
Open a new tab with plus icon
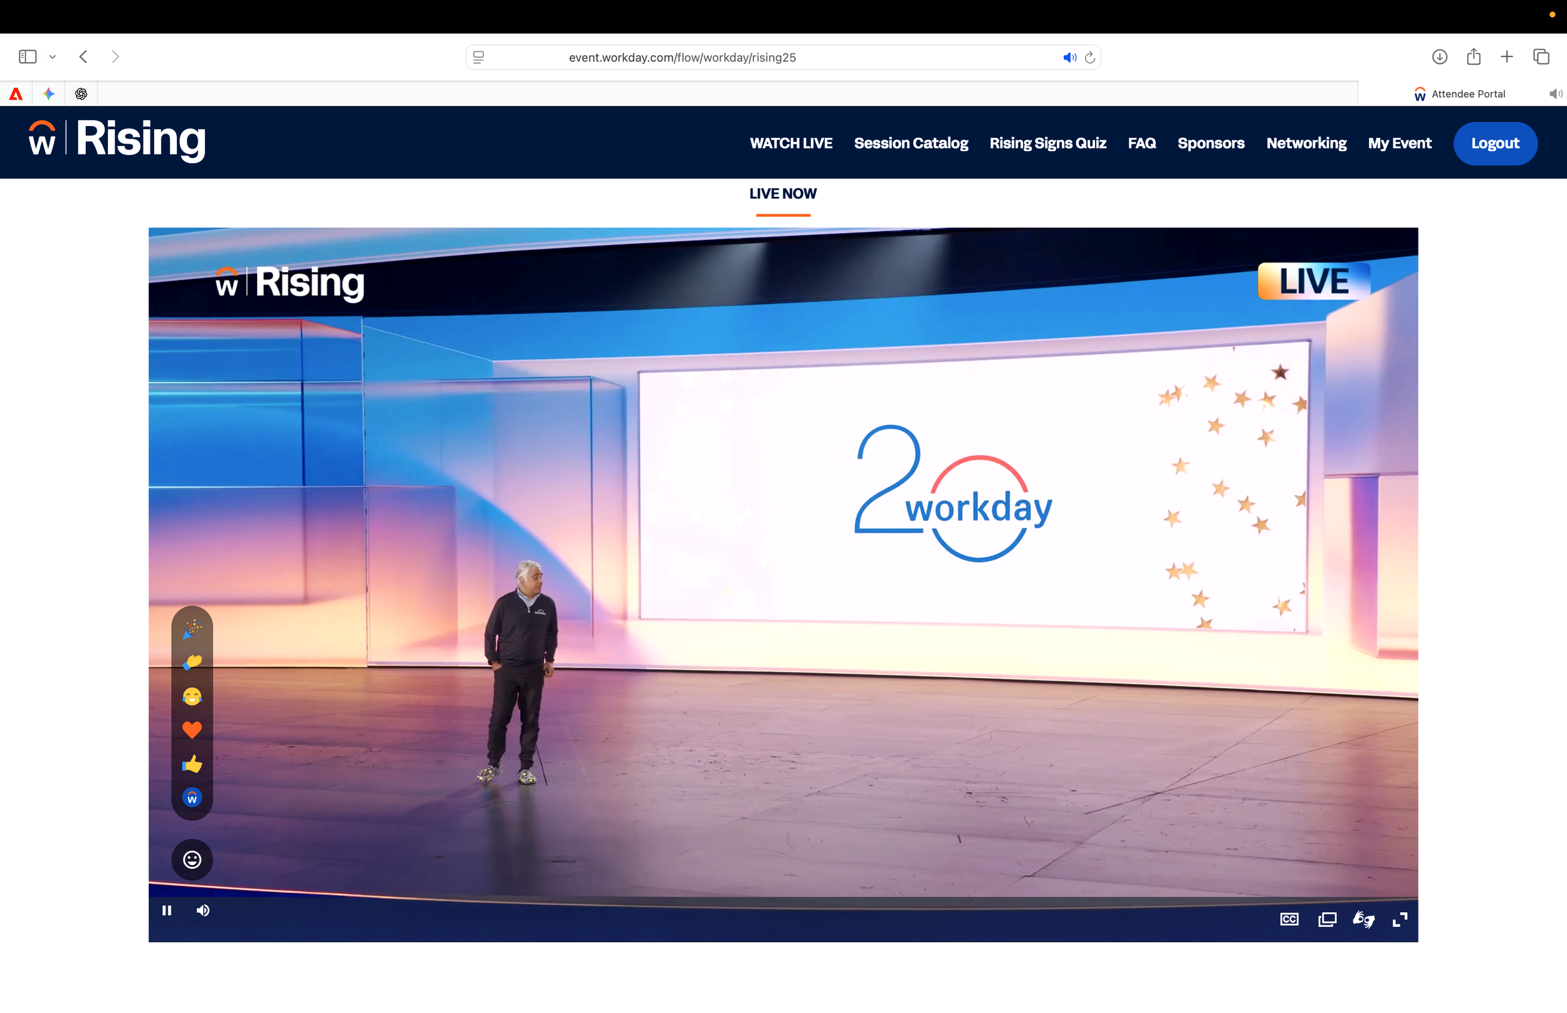point(1506,56)
